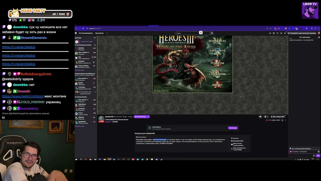Open the xQc channel in sidebar
This screenshot has width=321, height=181.
(85, 58)
